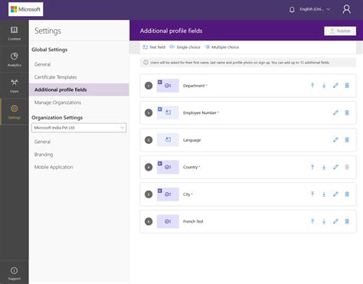Edit the Employee Number field
363x284 pixels.
(x=335, y=113)
